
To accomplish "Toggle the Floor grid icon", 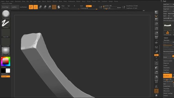I will point(156,42).
